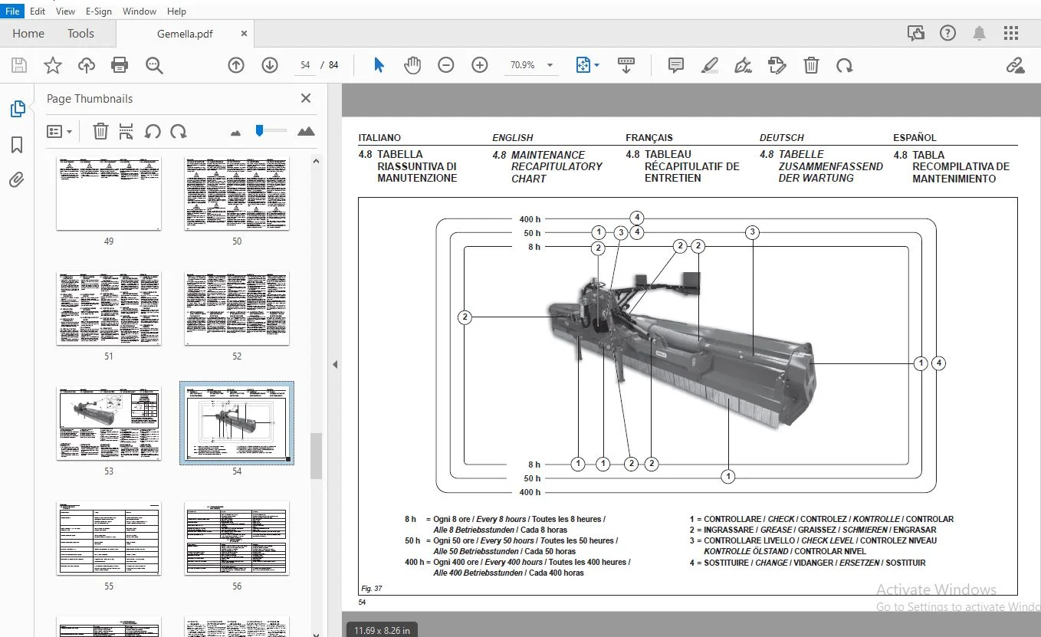Add a comment with speech bubble icon

point(675,65)
